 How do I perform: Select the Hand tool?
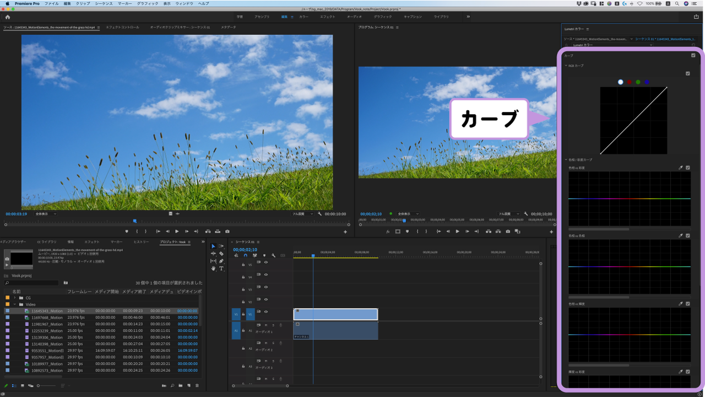213,269
